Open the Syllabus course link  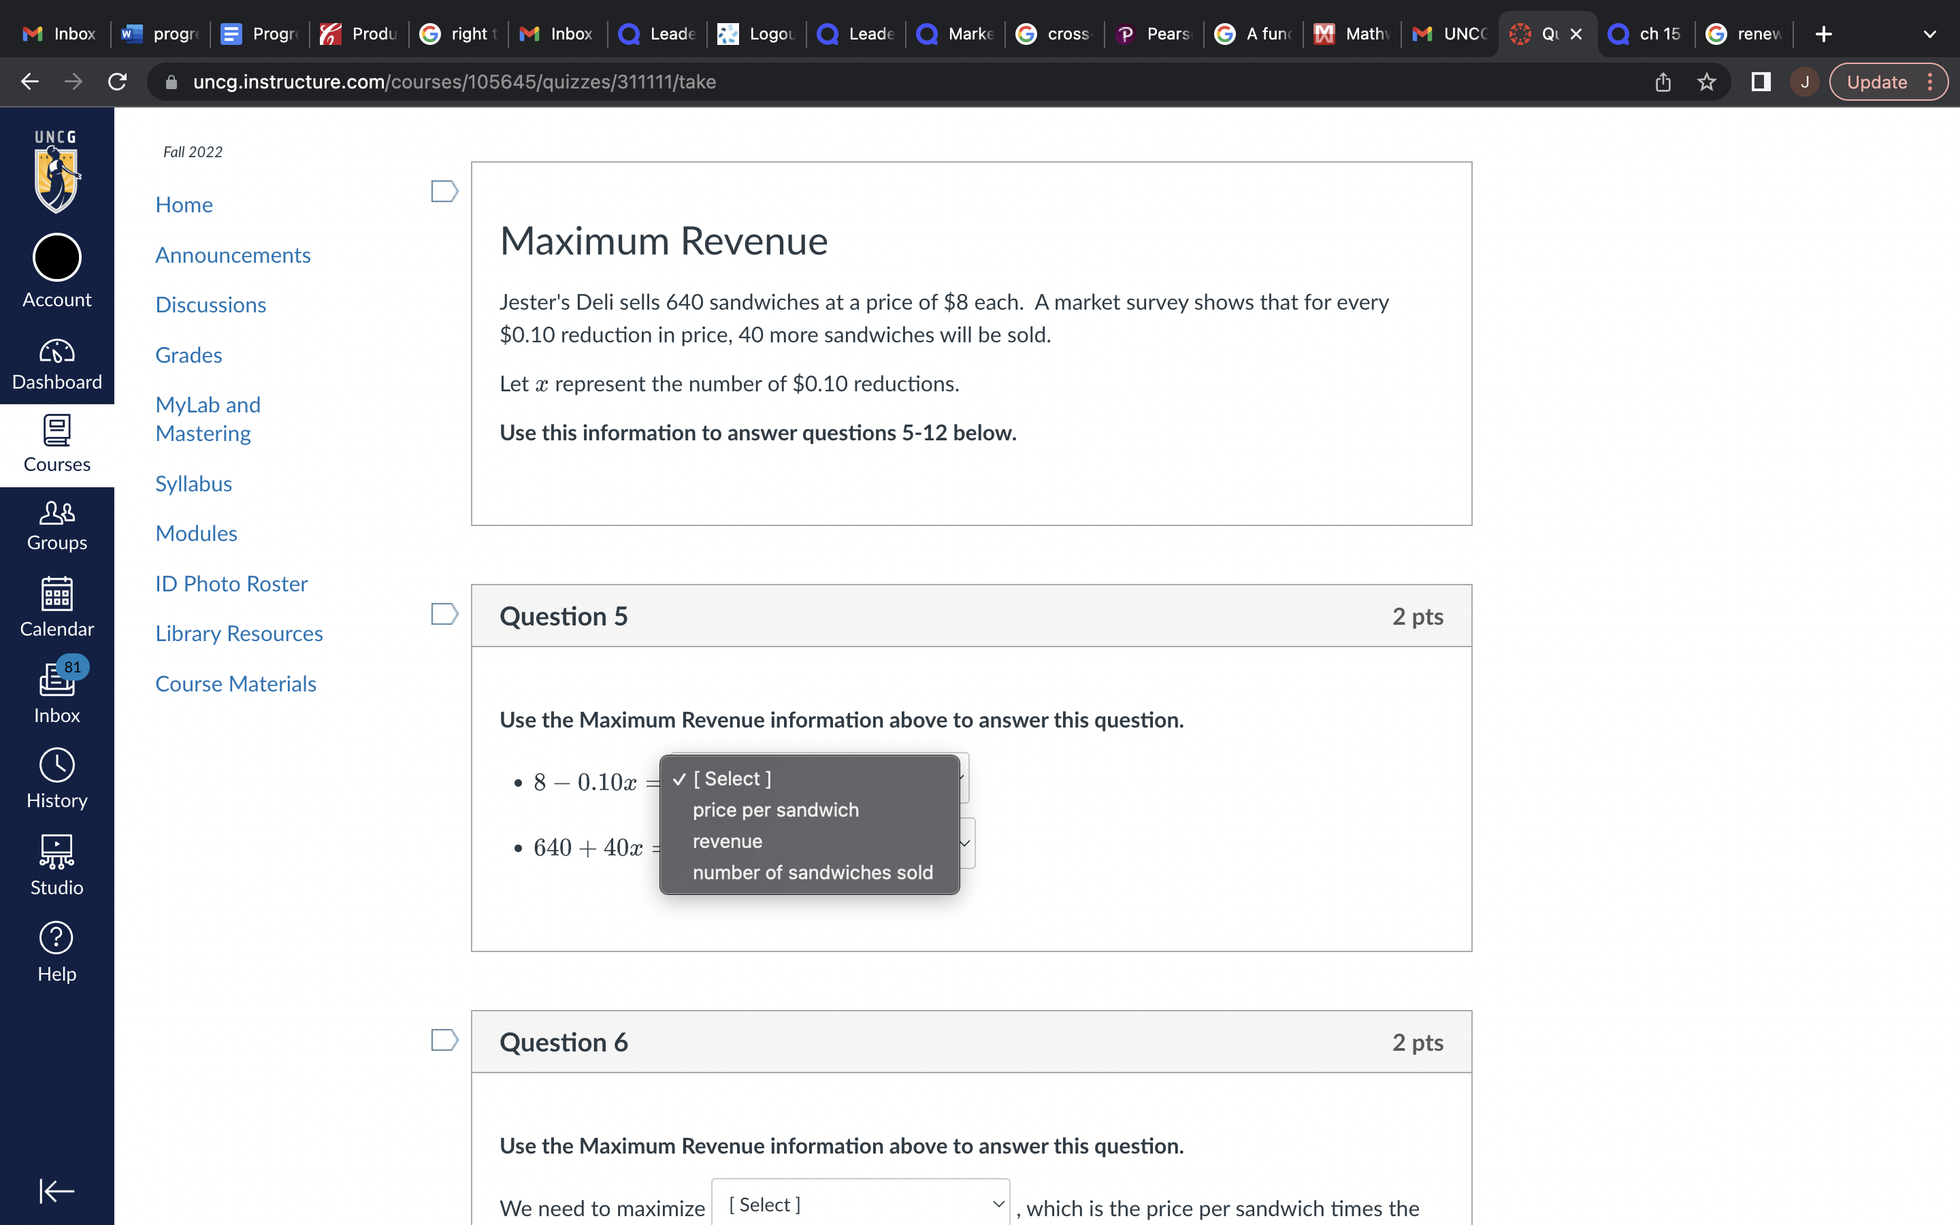point(193,483)
